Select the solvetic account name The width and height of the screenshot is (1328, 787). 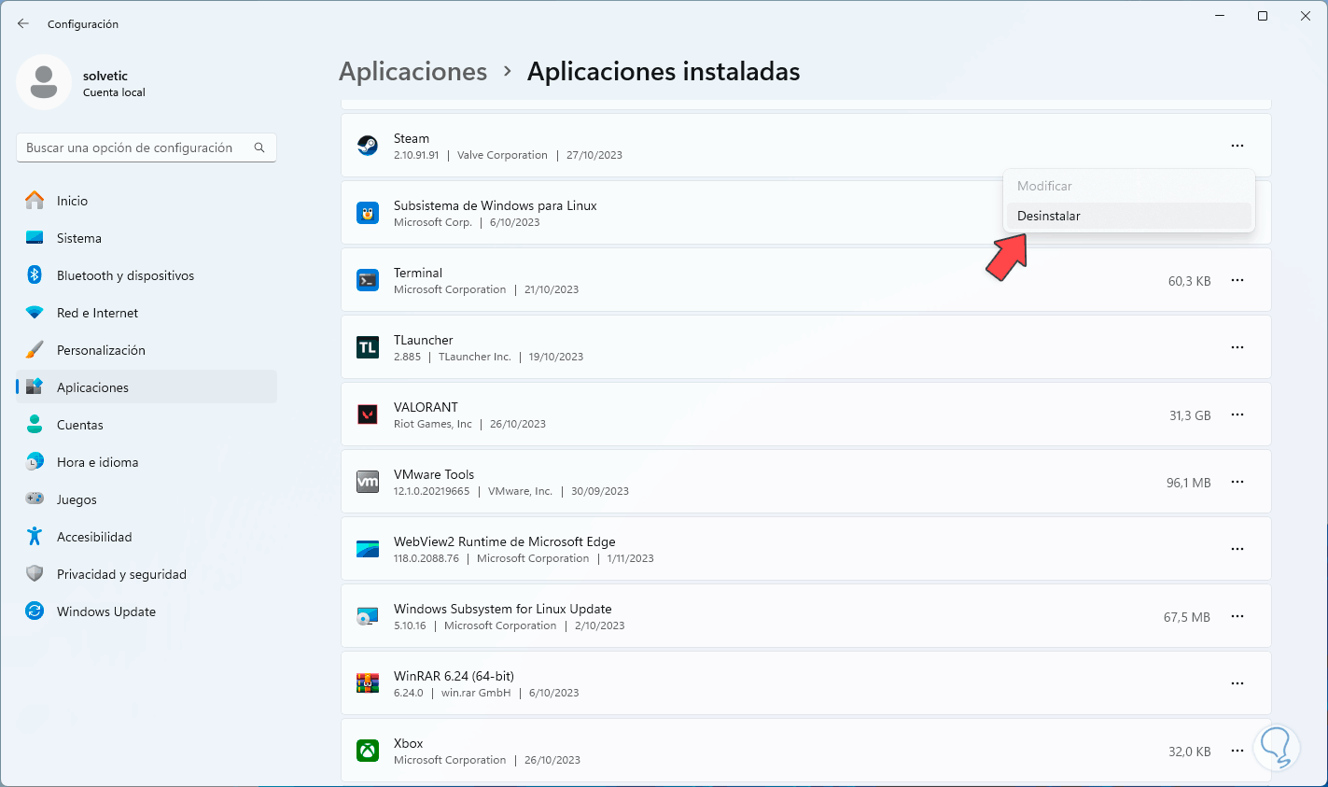click(x=105, y=76)
